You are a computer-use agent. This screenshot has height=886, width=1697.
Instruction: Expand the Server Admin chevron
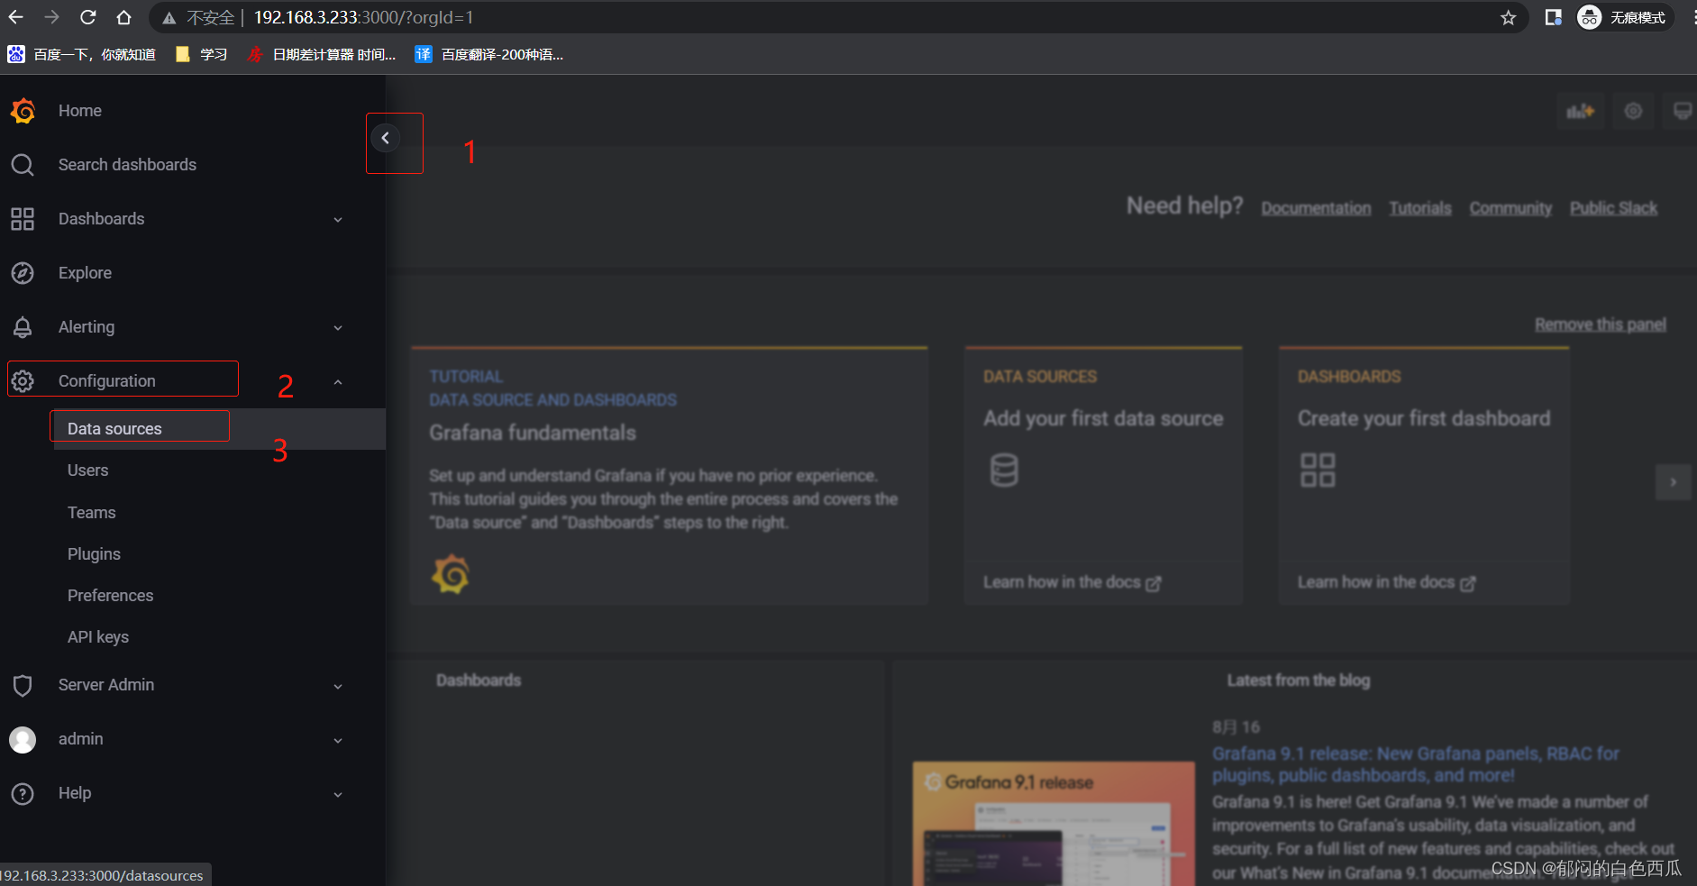(338, 686)
